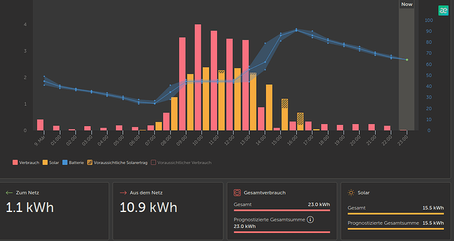Click the Solar Gesamt yellow progress bar
Screen dimensions: 454x241
[x=395, y=214]
